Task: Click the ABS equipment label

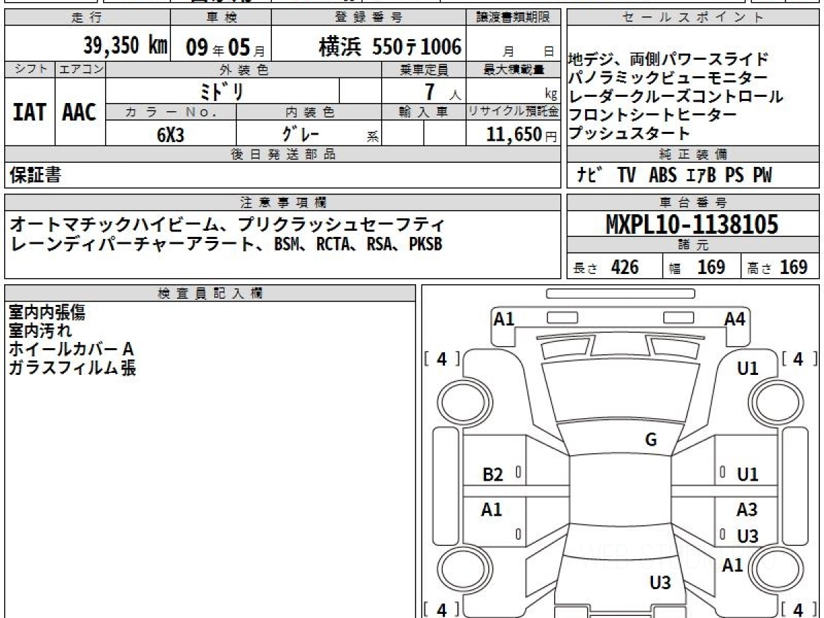Action: [x=663, y=176]
